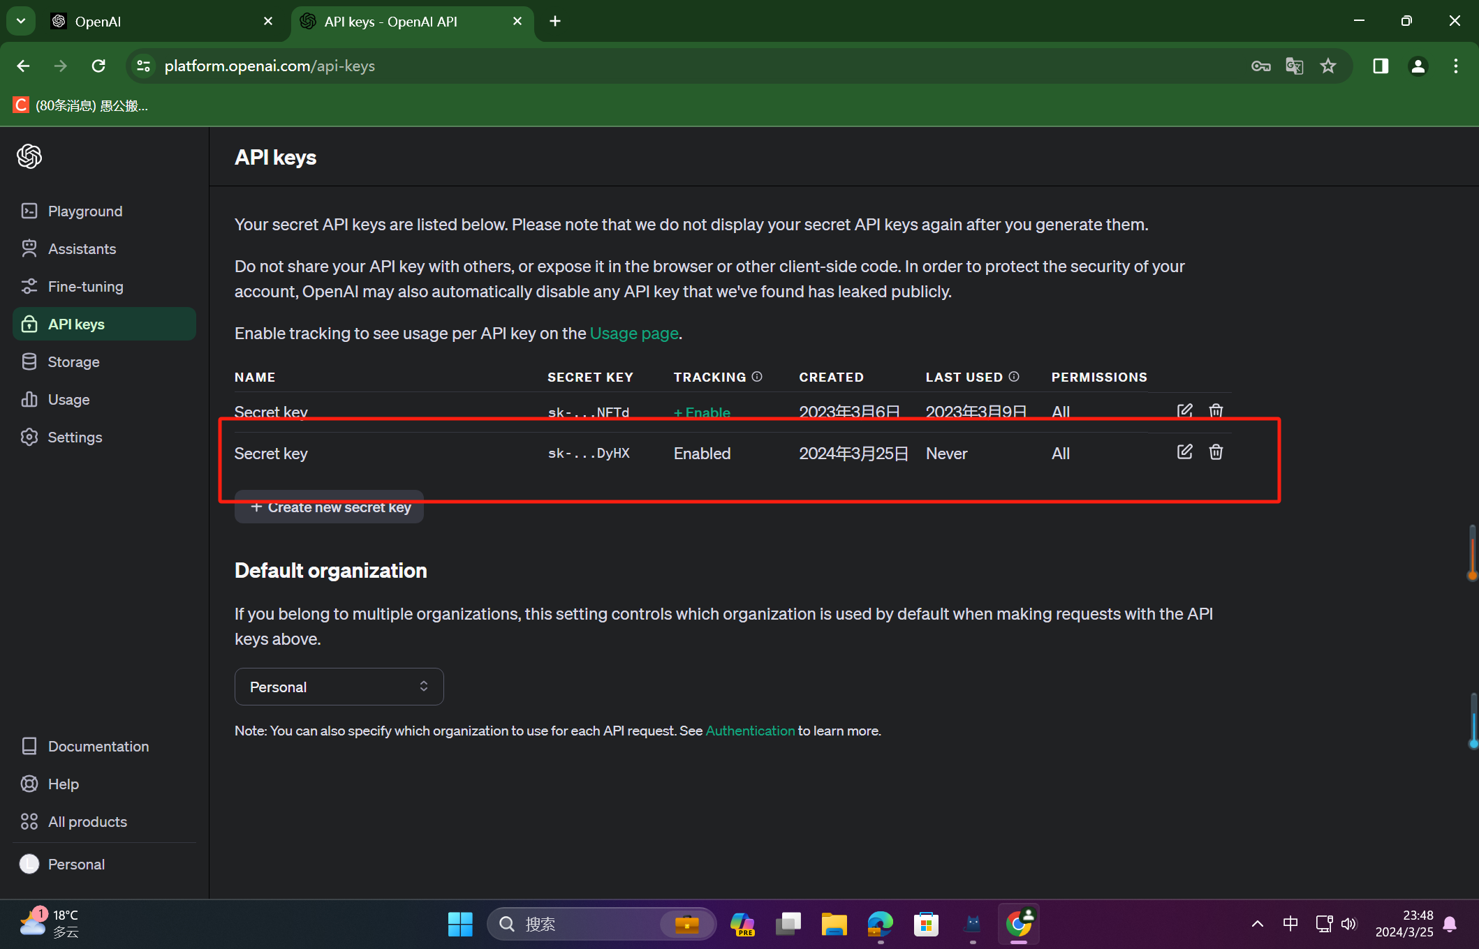This screenshot has height=949, width=1479.
Task: Open the Usage page link
Action: (634, 334)
